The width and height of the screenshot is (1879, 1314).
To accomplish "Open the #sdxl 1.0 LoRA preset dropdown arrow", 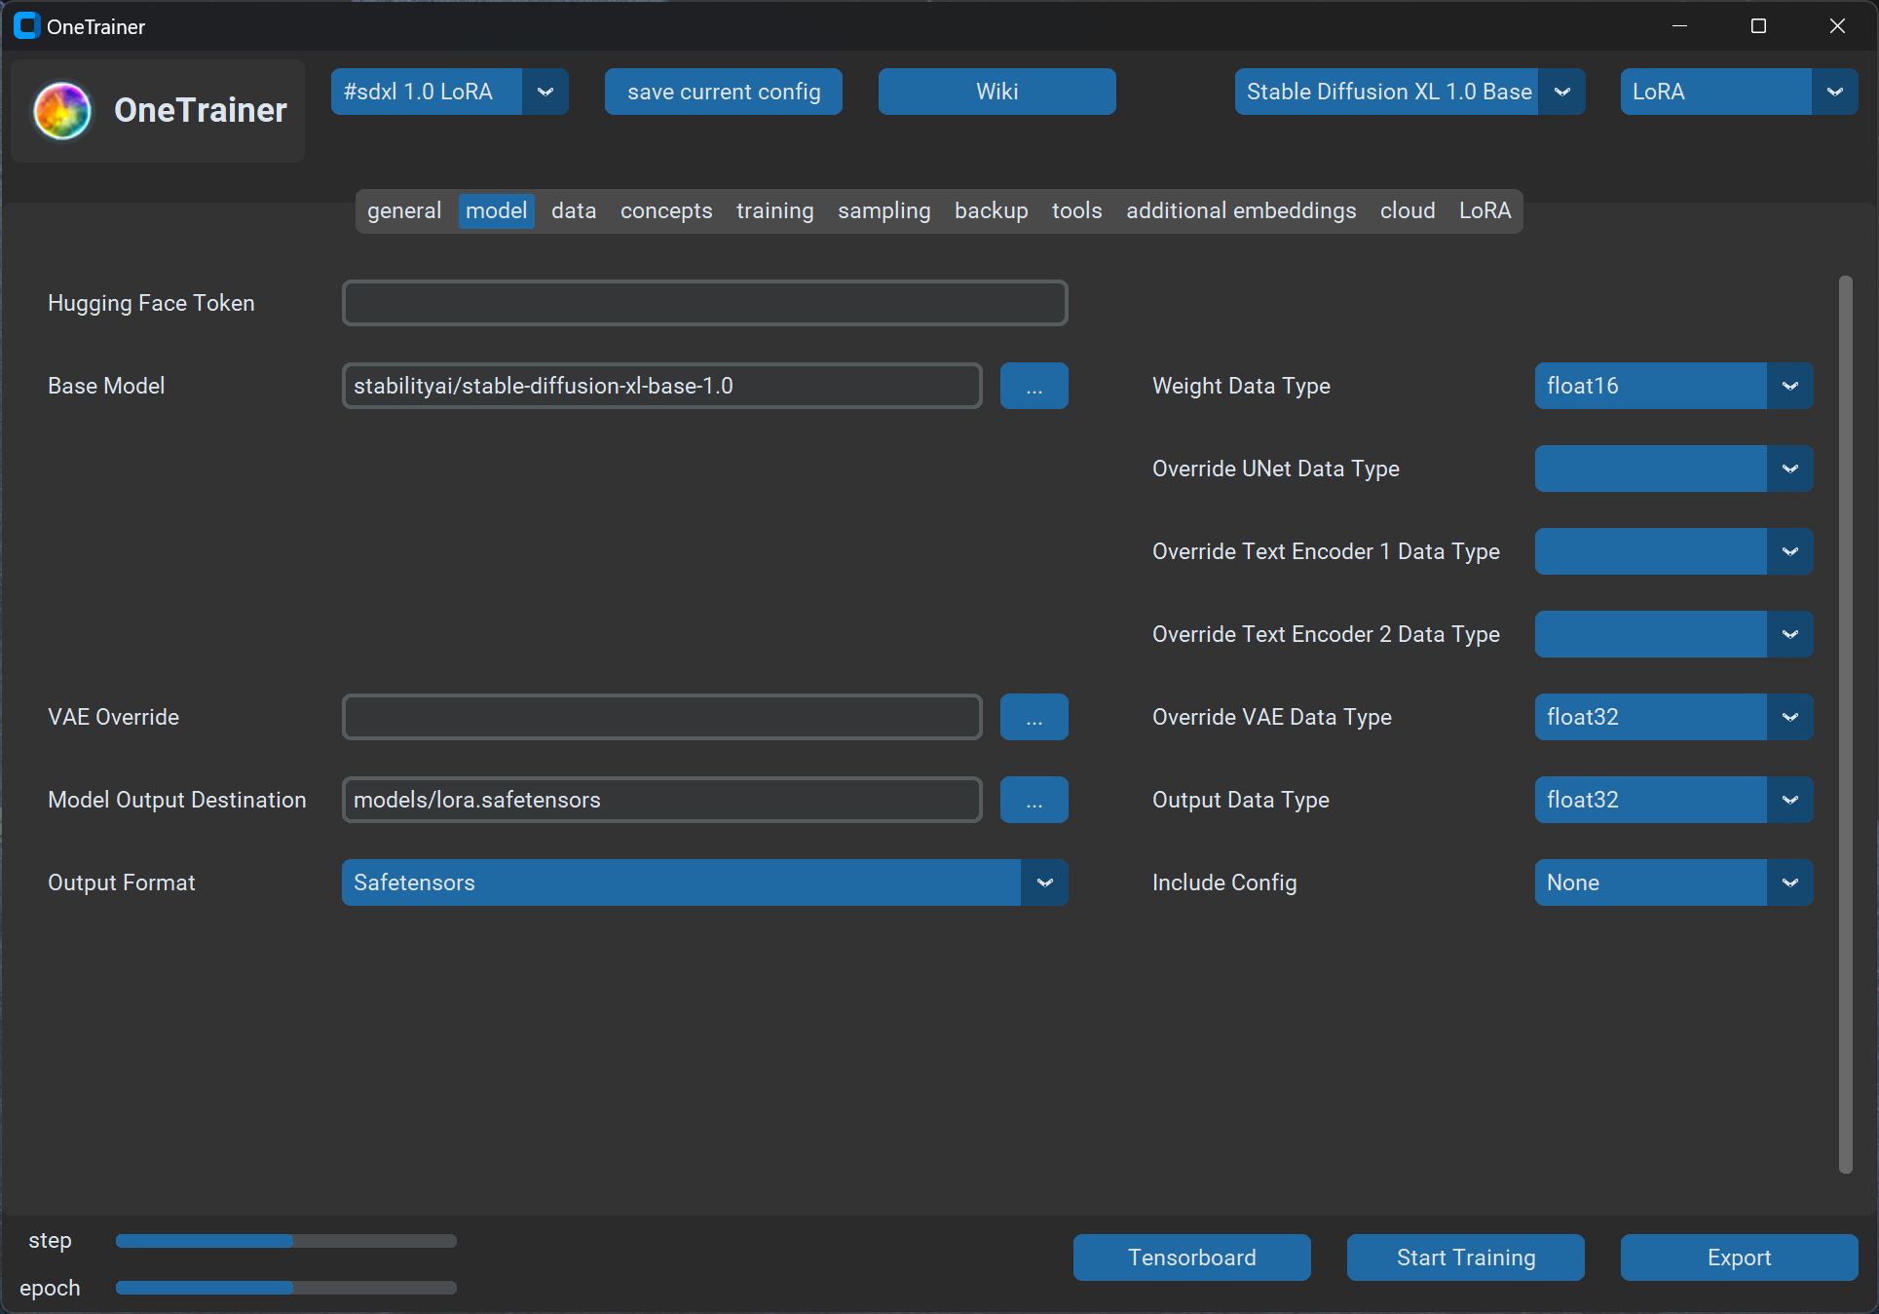I will tap(545, 92).
